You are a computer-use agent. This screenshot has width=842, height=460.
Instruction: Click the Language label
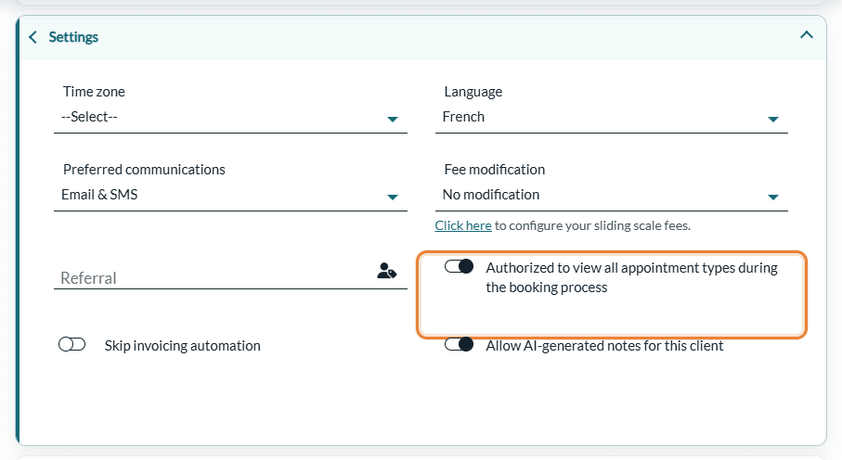point(473,92)
